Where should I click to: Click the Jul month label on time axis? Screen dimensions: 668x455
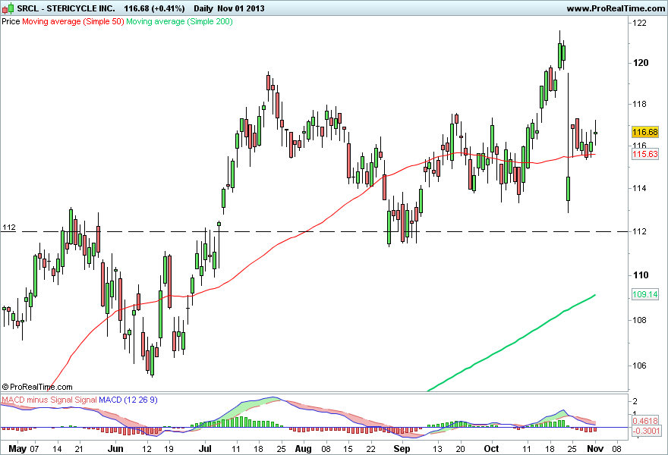pyautogui.click(x=205, y=449)
